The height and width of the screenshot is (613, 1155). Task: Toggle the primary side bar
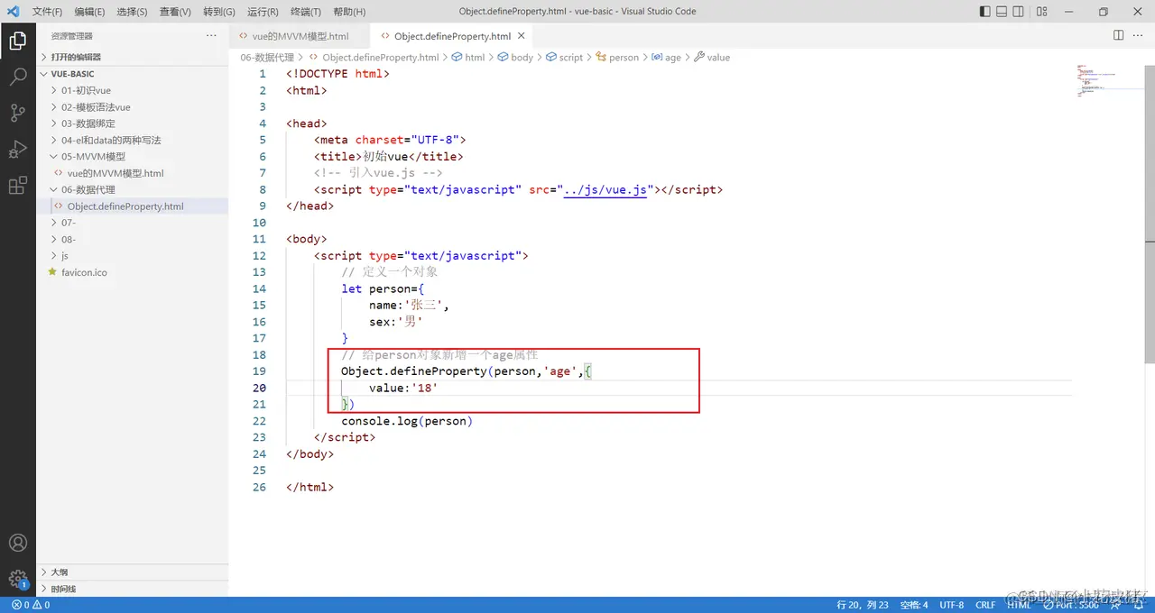pyautogui.click(x=984, y=12)
